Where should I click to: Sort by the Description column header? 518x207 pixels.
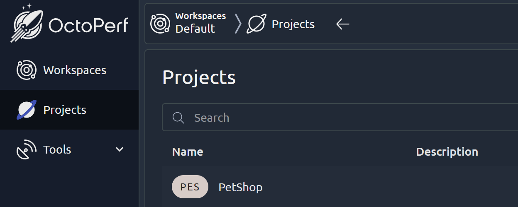pos(447,152)
